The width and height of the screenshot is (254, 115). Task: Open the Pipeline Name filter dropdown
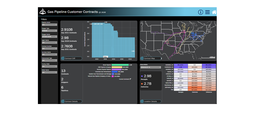pos(49,25)
